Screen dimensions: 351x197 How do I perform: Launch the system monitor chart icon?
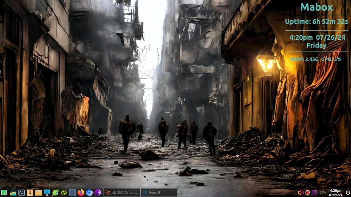pyautogui.click(x=13, y=193)
